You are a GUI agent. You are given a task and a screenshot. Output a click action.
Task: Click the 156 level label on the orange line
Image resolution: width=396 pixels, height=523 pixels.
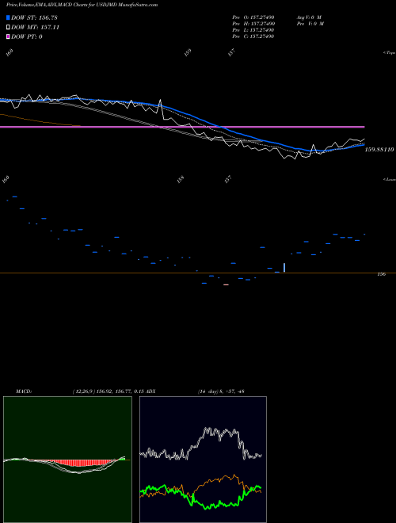point(382,274)
